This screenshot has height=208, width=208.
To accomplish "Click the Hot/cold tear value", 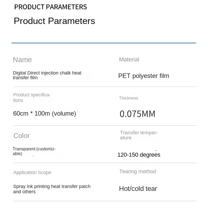I will click(x=138, y=189).
